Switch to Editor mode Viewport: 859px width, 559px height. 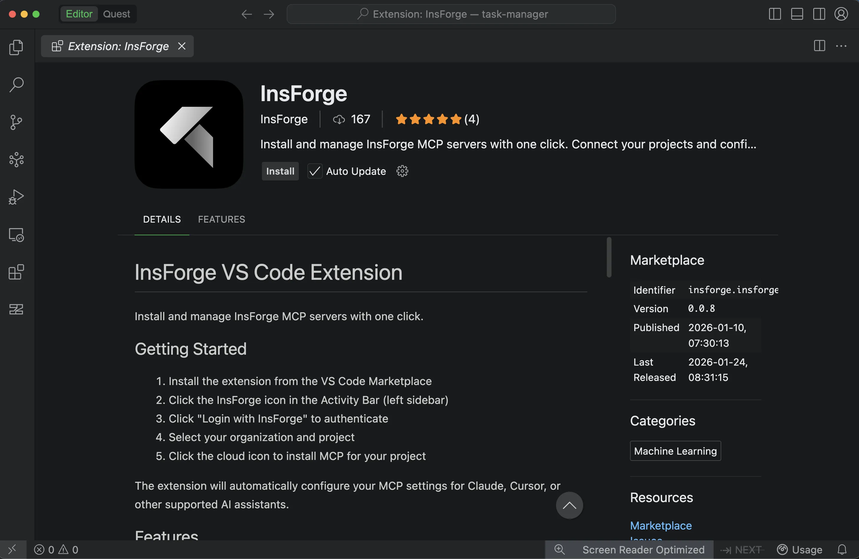point(79,14)
